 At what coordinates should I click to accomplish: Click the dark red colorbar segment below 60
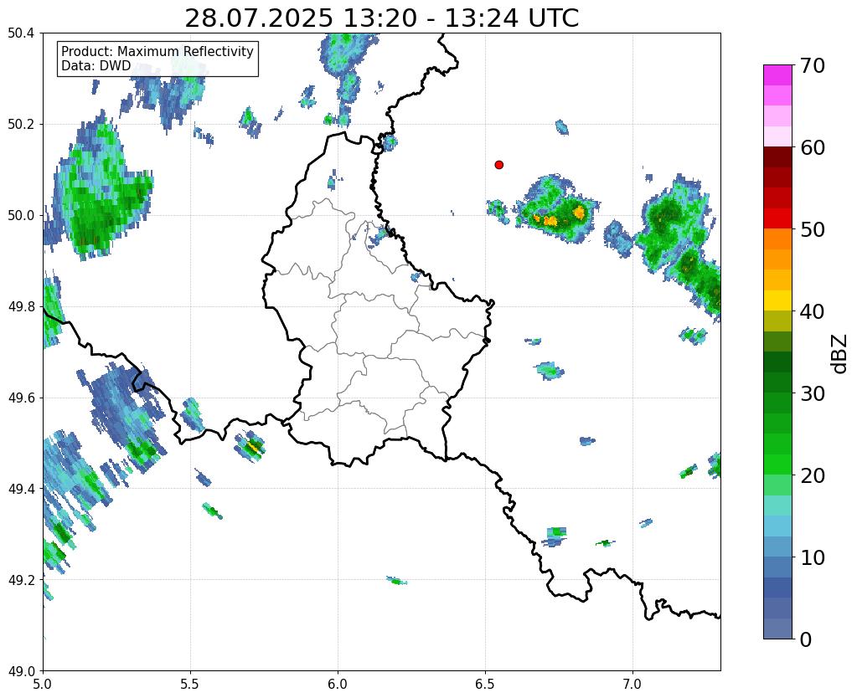coord(777,157)
